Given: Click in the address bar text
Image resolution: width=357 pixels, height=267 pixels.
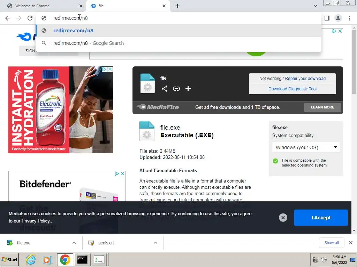Looking at the screenshot, I should 70,18.
